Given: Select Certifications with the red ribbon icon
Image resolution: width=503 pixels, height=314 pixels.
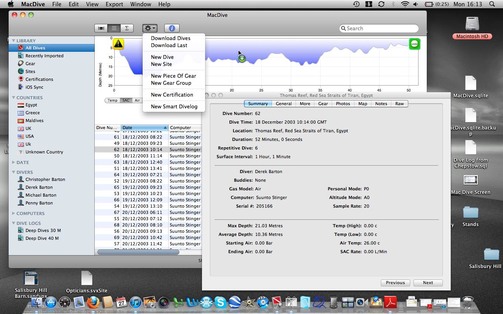Looking at the screenshot, I should 39,79.
